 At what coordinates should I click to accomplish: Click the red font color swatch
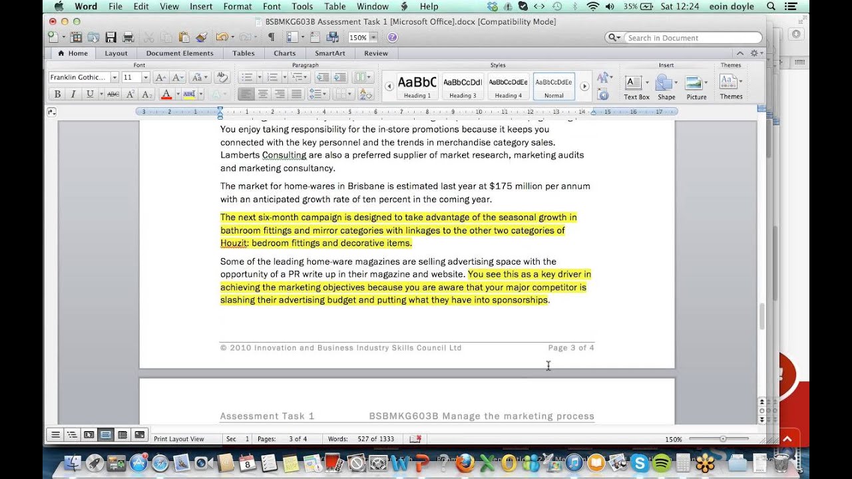[166, 94]
